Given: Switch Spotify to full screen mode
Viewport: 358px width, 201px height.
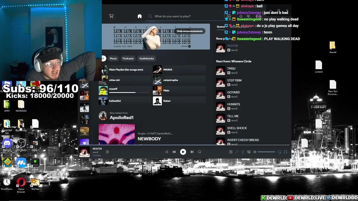Looking at the screenshot, I should 286,152.
